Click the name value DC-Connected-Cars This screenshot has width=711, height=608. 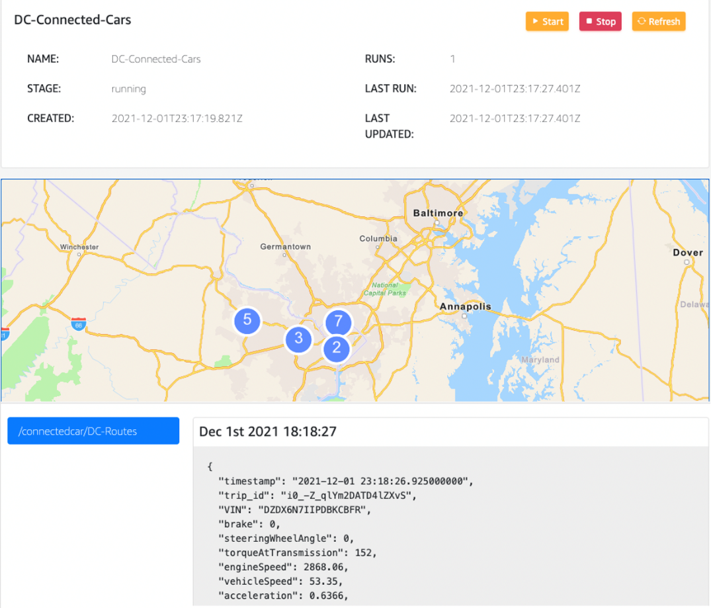156,59
